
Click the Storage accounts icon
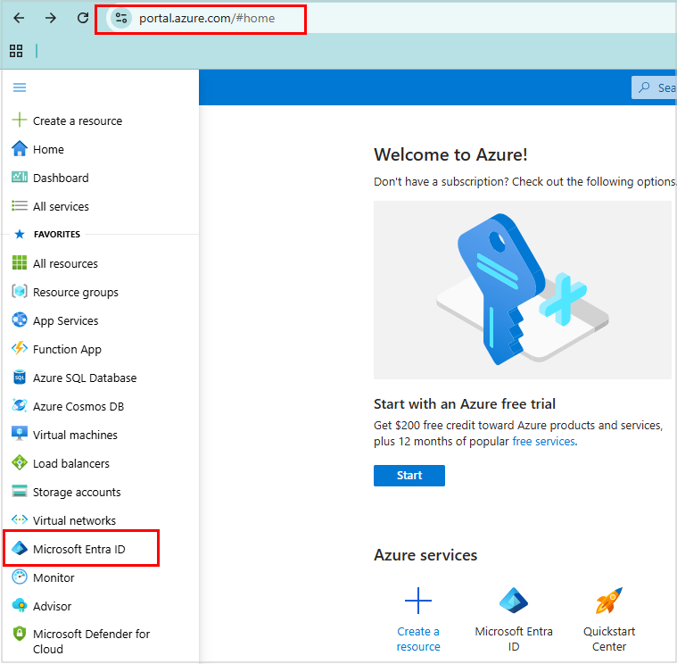(20, 491)
